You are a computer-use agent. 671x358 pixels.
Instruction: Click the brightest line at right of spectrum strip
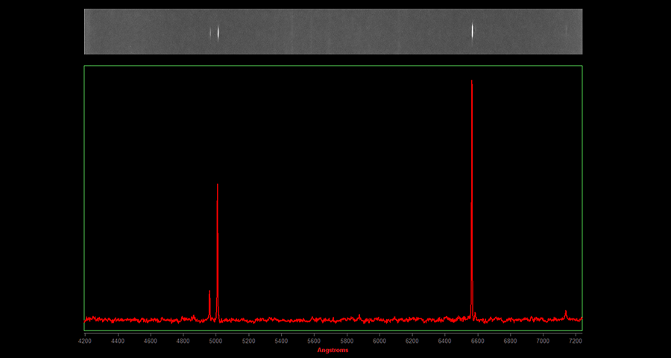[473, 31]
